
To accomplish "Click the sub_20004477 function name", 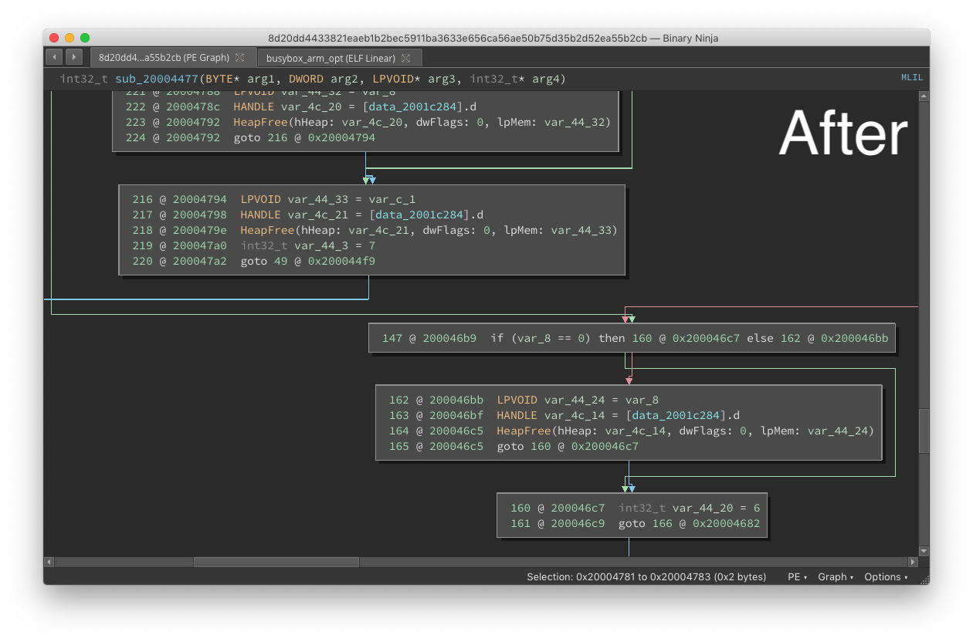I will click(156, 79).
